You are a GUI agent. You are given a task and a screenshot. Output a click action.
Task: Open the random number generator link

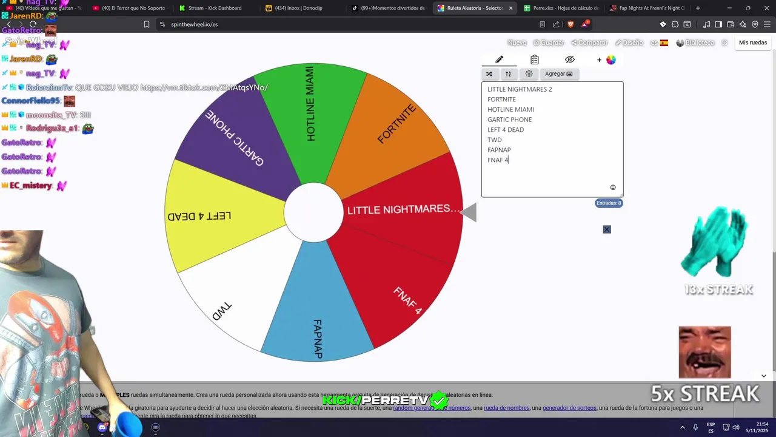pos(432,408)
